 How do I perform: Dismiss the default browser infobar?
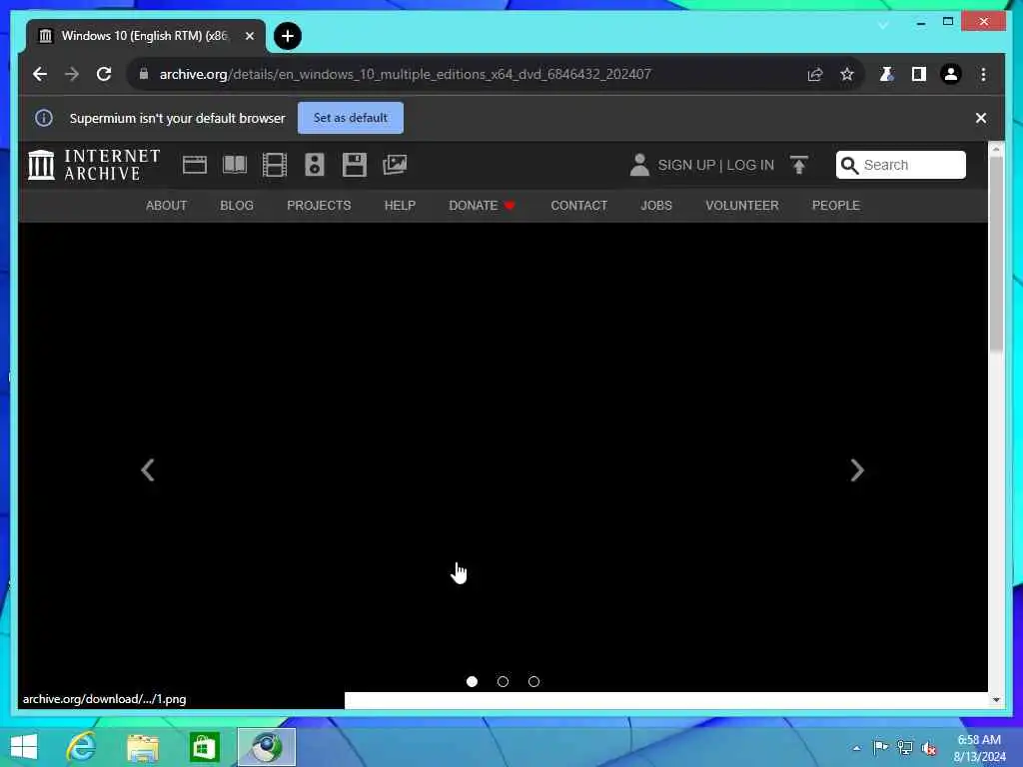pyautogui.click(x=981, y=118)
